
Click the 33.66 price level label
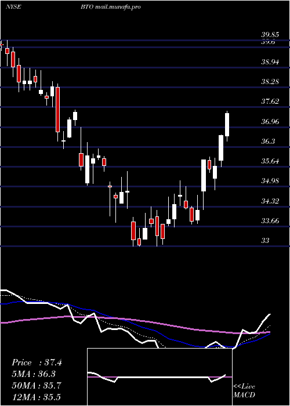pyautogui.click(x=270, y=221)
